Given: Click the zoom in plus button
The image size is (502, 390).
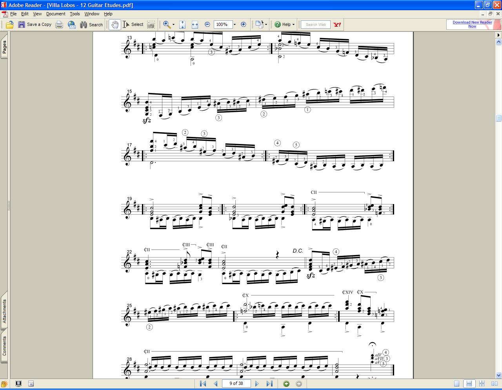Looking at the screenshot, I should point(243,24).
